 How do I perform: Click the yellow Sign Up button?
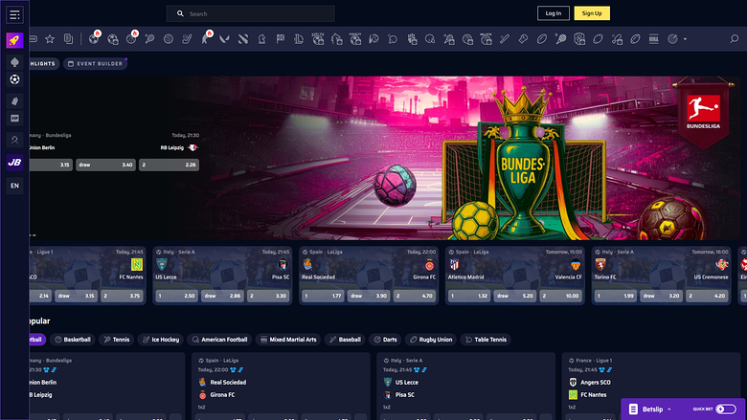592,13
